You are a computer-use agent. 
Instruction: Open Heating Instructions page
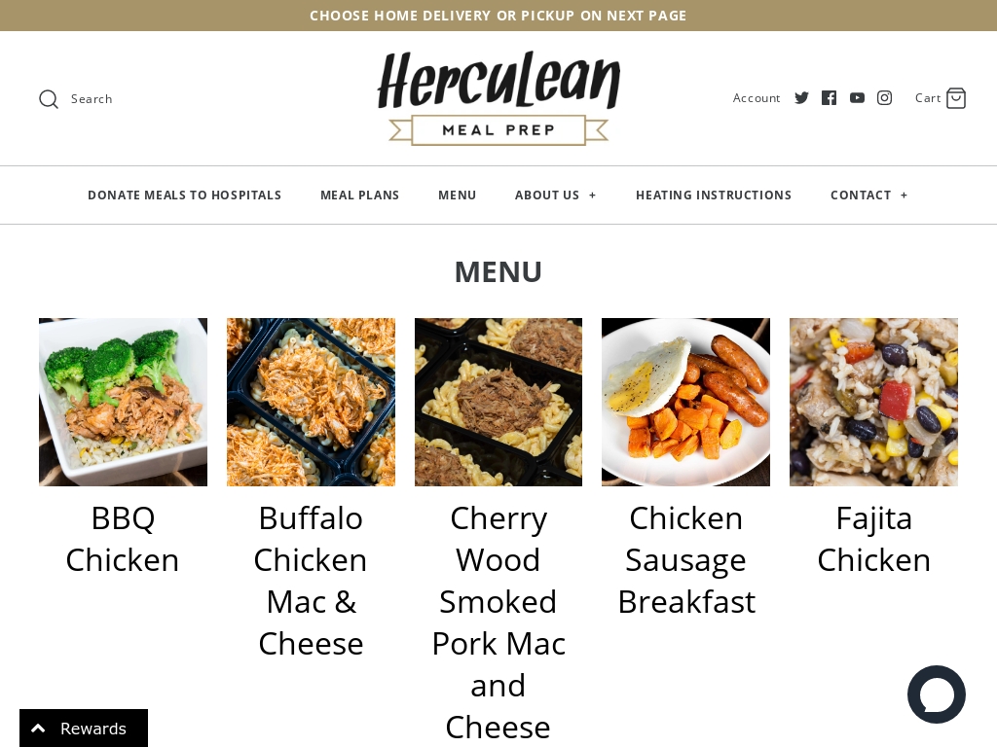coord(714,195)
